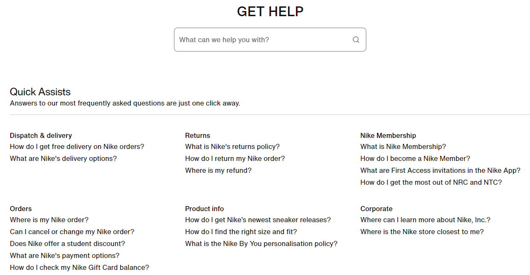530x275 pixels.
Task: Check if Nike offers a student discount
Action: (67, 243)
